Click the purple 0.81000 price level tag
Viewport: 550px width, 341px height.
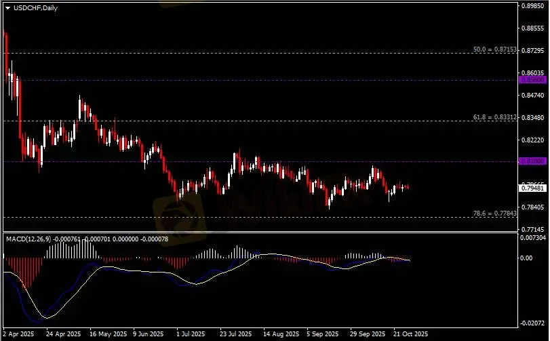[x=533, y=161]
